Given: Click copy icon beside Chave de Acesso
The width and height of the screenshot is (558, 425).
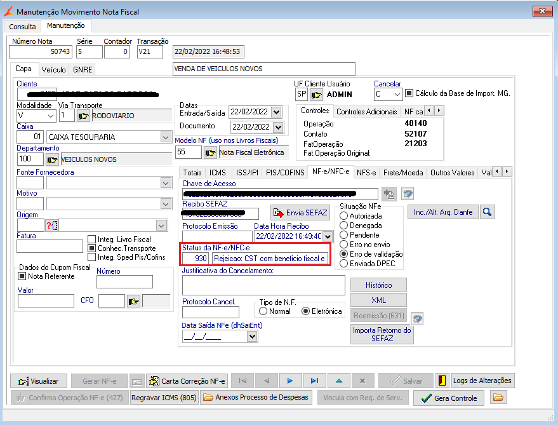Looking at the screenshot, I should tap(389, 194).
